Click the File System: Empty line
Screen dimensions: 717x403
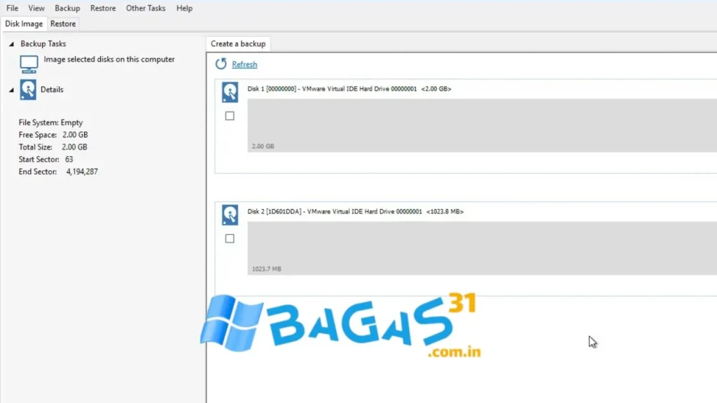coord(50,122)
